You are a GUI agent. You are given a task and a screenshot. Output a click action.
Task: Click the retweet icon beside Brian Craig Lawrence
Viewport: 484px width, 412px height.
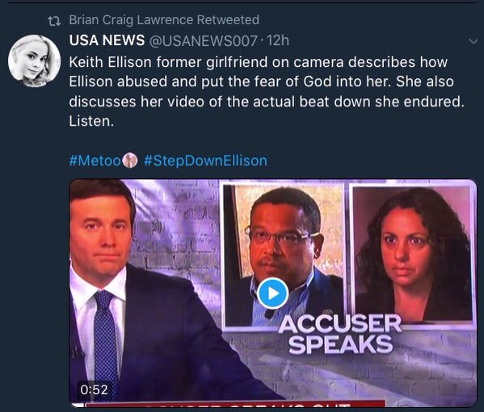(x=54, y=21)
